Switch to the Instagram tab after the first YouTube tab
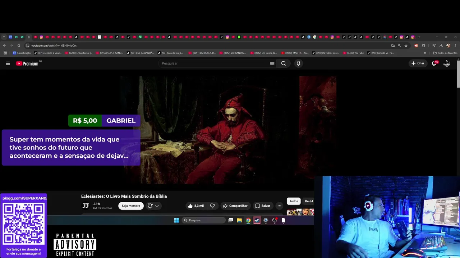Image resolution: width=460 pixels, height=258 pixels. pyautogui.click(x=41, y=37)
